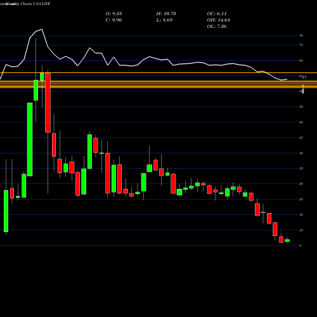Click the 22 price axis label

[x=301, y=199]
